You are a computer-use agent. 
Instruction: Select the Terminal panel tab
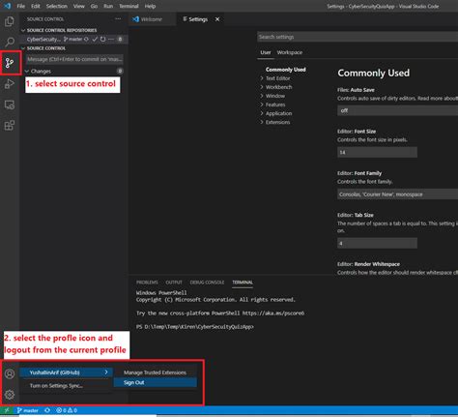[243, 283]
